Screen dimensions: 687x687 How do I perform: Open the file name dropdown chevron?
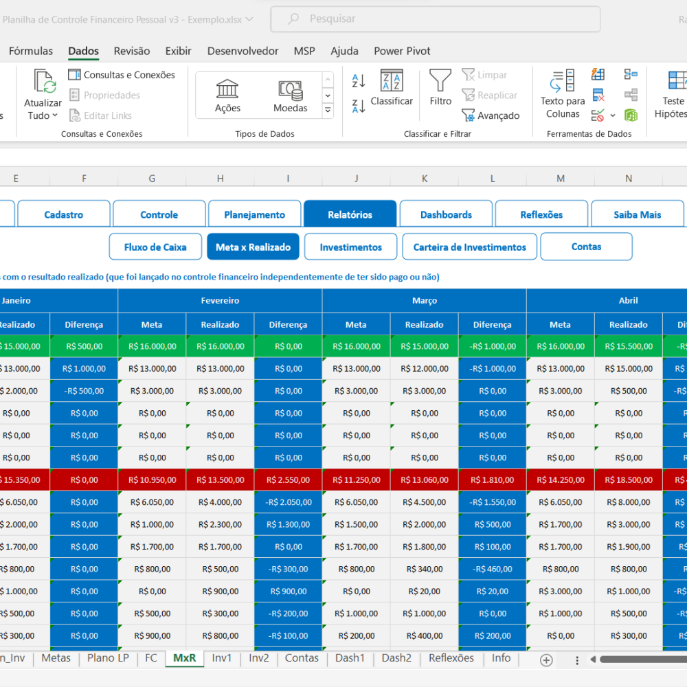pyautogui.click(x=249, y=19)
